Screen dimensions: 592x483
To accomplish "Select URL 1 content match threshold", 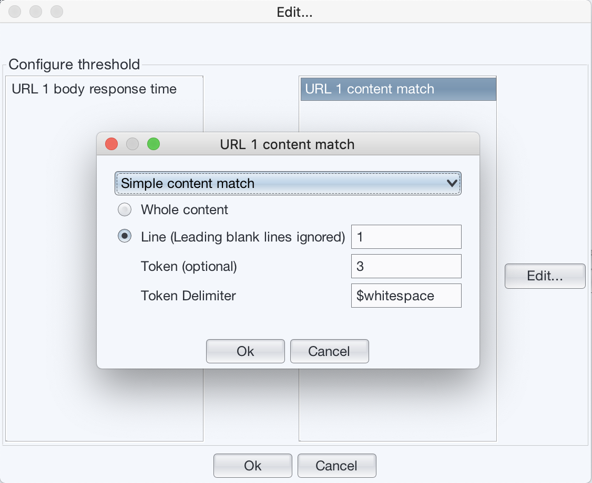I will click(x=397, y=89).
